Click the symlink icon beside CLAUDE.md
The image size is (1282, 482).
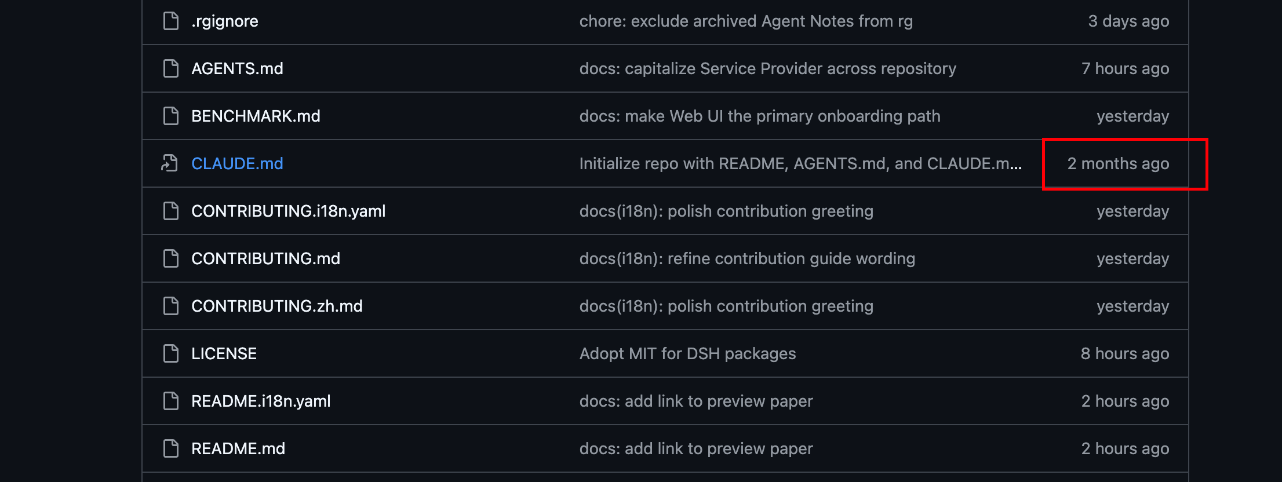(170, 163)
